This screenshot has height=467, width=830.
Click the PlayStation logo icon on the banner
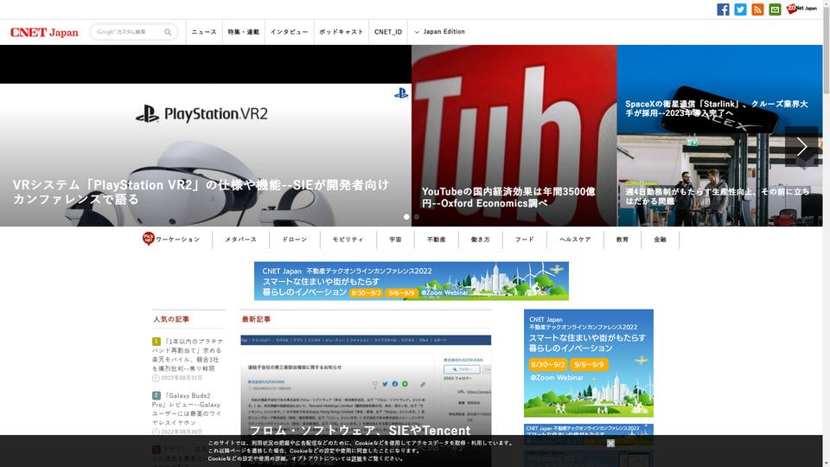pyautogui.click(x=400, y=93)
